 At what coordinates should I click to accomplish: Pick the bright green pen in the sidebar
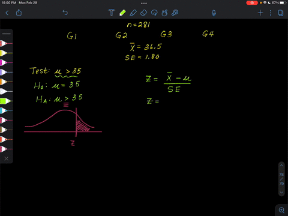(6, 101)
